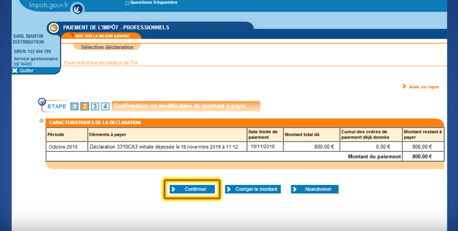
Task: Click the orange arrow beside Aide en ligne
Action: pos(404,86)
